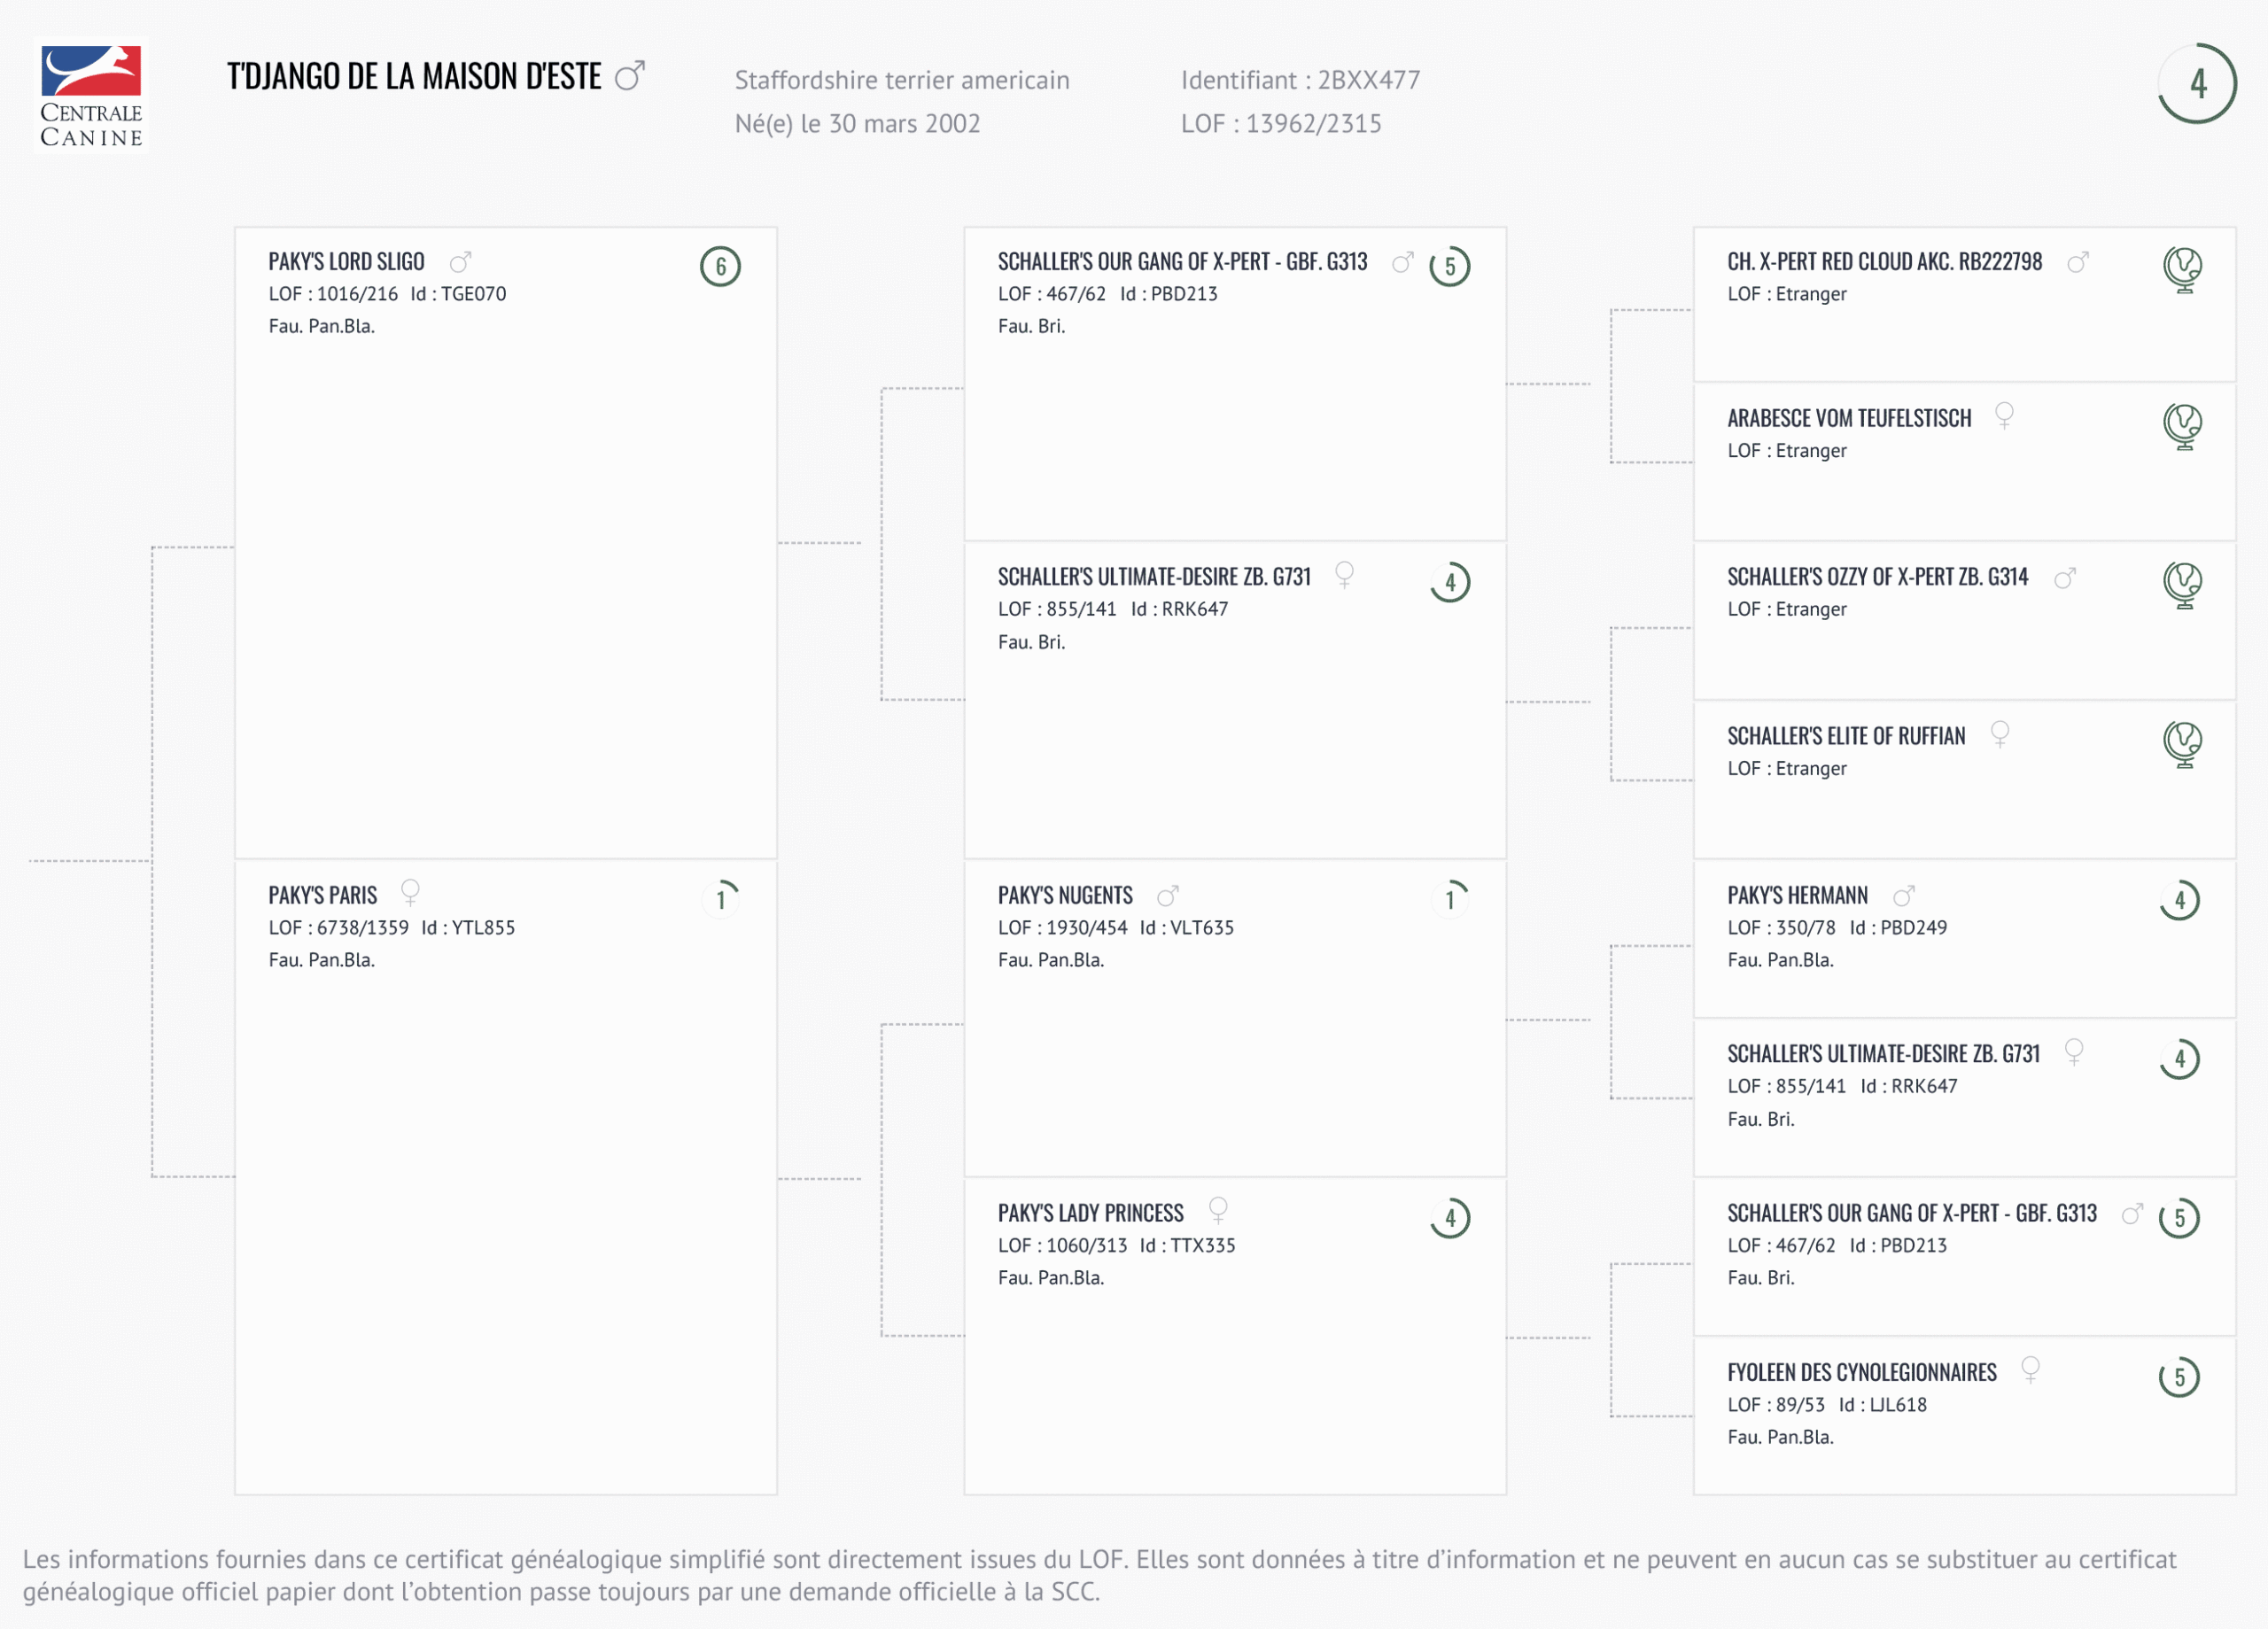Open PAKY'S LADY PRINCESS ancestor name
2268x1629 pixels.
(x=1090, y=1213)
